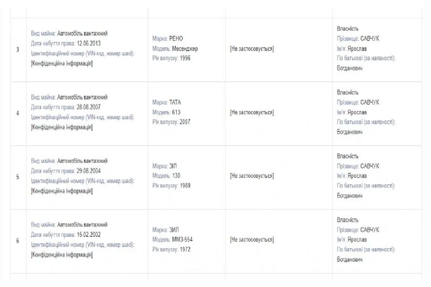Image resolution: width=431 pixels, height=287 pixels.
Task: Select the Рік випуску: 1972 line
Action: point(171,249)
